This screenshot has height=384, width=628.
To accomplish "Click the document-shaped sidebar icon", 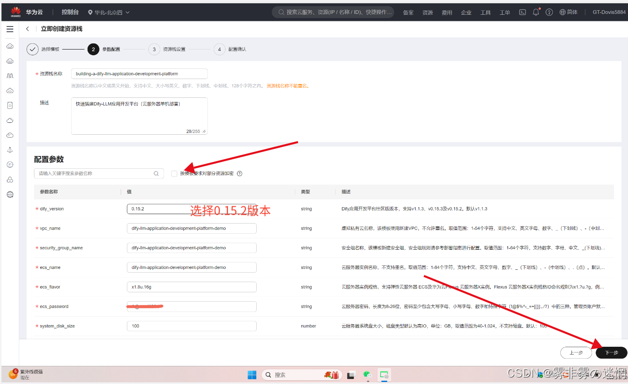I will click(x=10, y=105).
